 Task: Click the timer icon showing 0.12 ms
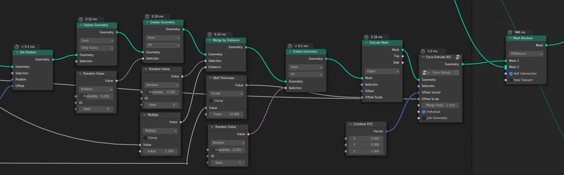(x=81, y=19)
